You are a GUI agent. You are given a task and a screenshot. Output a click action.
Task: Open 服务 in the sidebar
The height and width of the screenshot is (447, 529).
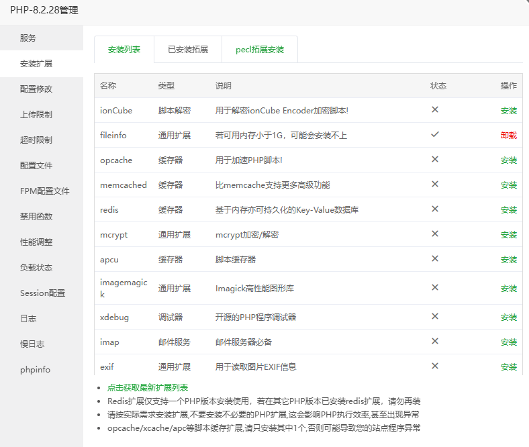[x=28, y=38]
